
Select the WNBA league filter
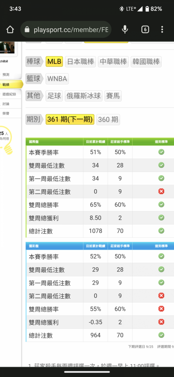(57, 79)
